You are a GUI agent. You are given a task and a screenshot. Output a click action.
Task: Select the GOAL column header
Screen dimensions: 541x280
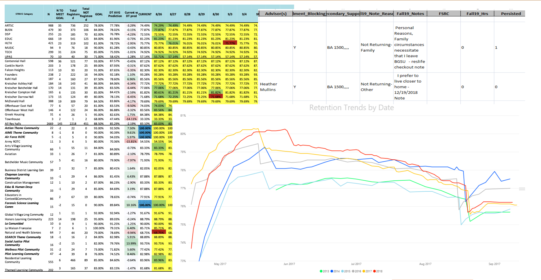point(99,14)
